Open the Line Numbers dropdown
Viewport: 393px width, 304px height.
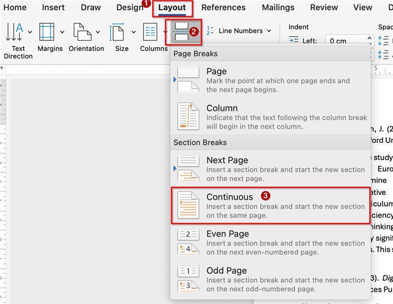click(x=269, y=31)
